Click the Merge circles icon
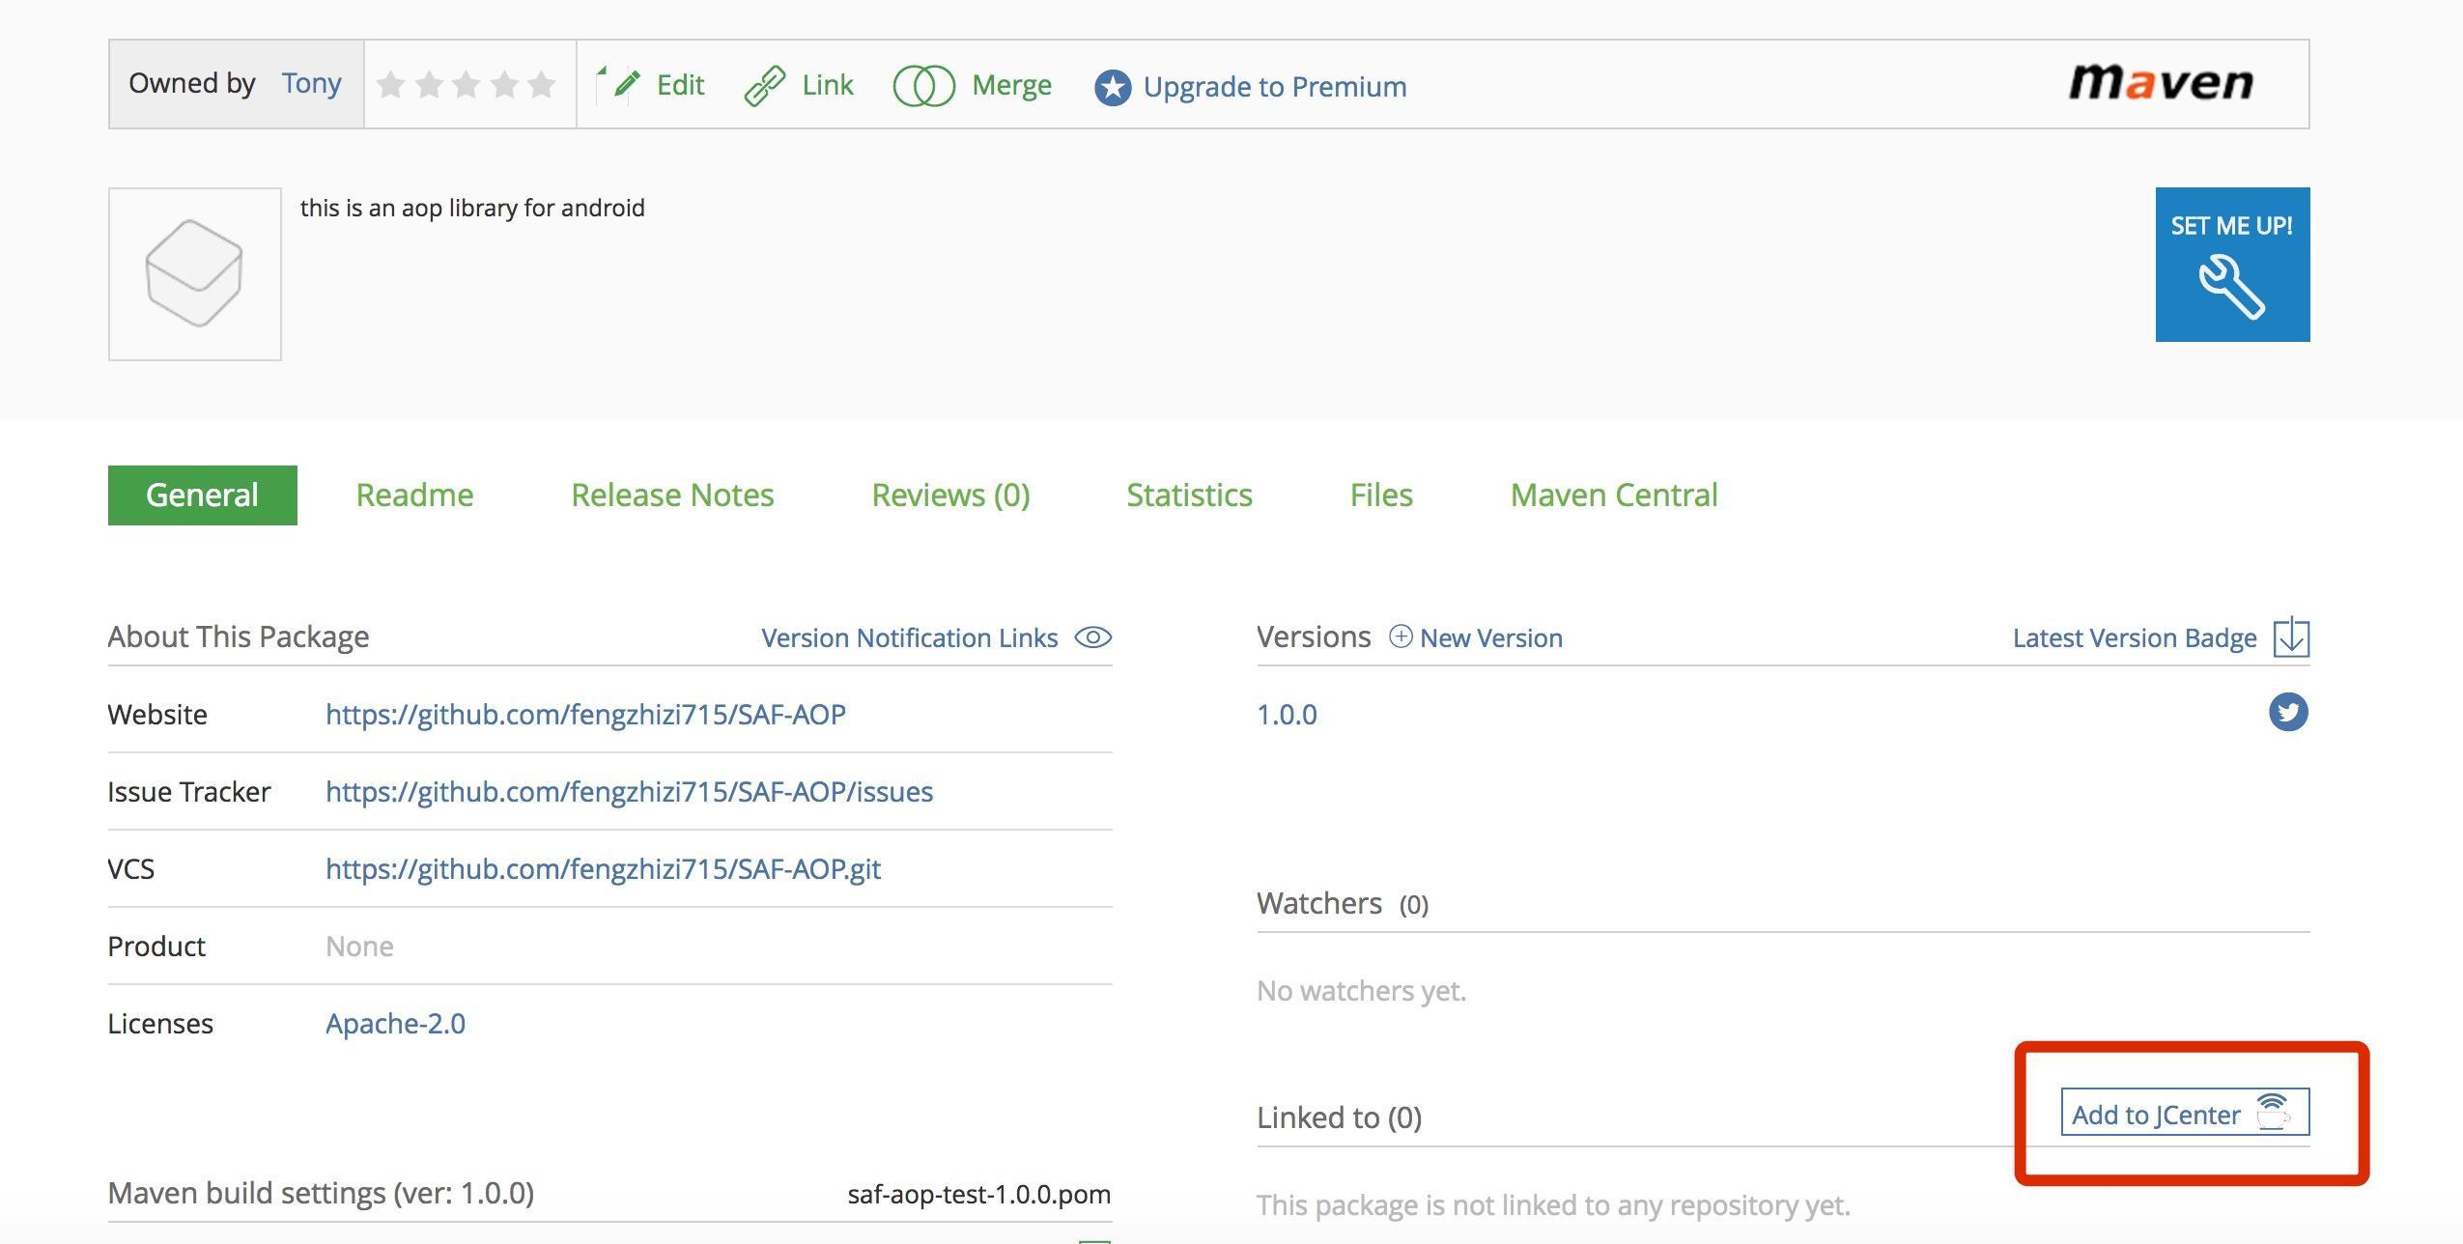This screenshot has width=2463, height=1244. click(923, 85)
